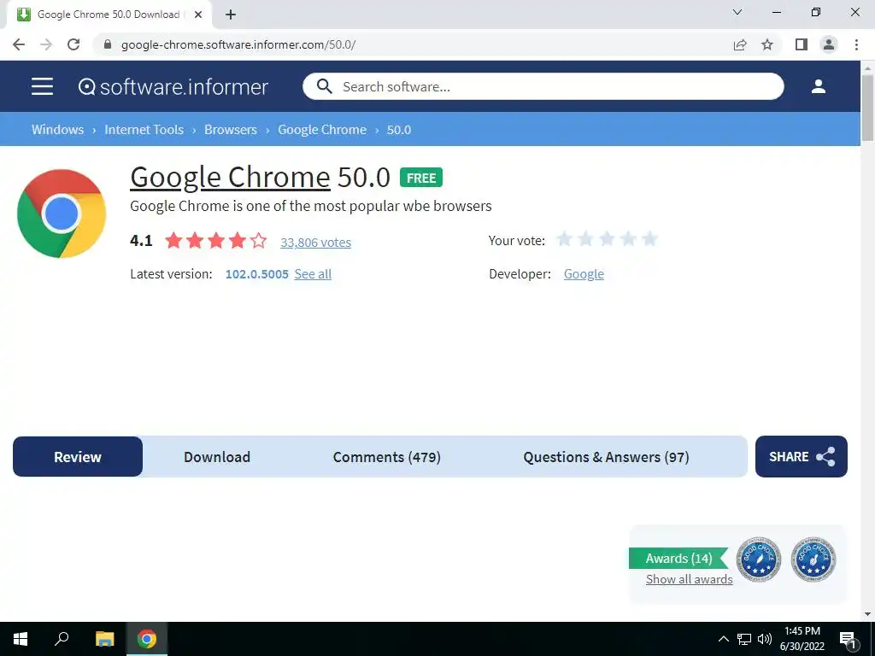This screenshot has width=875, height=656.
Task: Open the Windows Start menu
Action: coord(21,639)
